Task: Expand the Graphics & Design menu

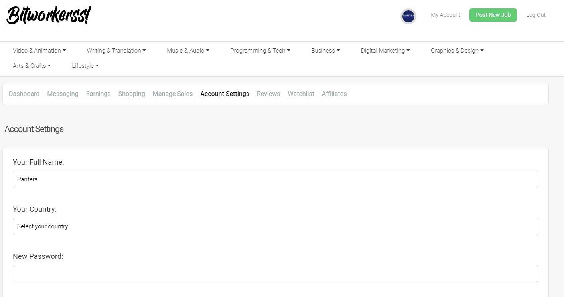Action: tap(457, 51)
